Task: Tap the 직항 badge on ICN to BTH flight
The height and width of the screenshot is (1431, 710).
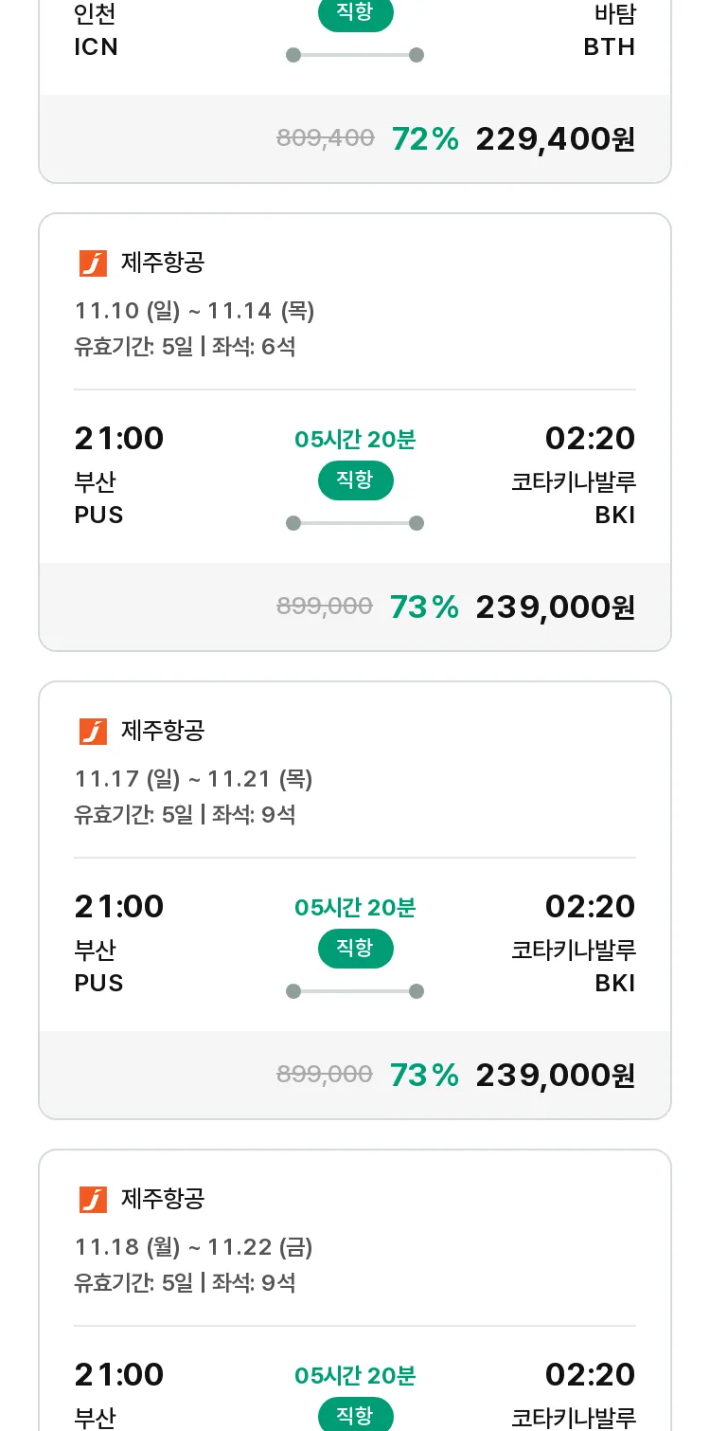Action: 355,13
